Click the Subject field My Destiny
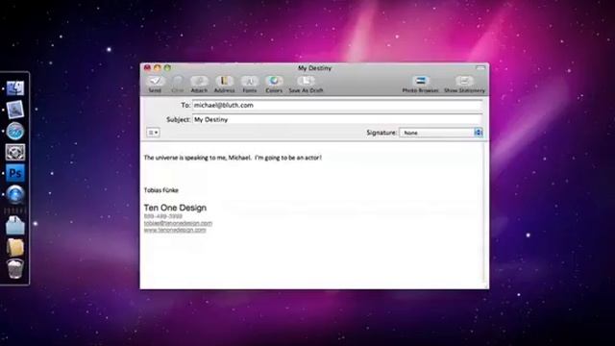615x346 pixels. 337,119
